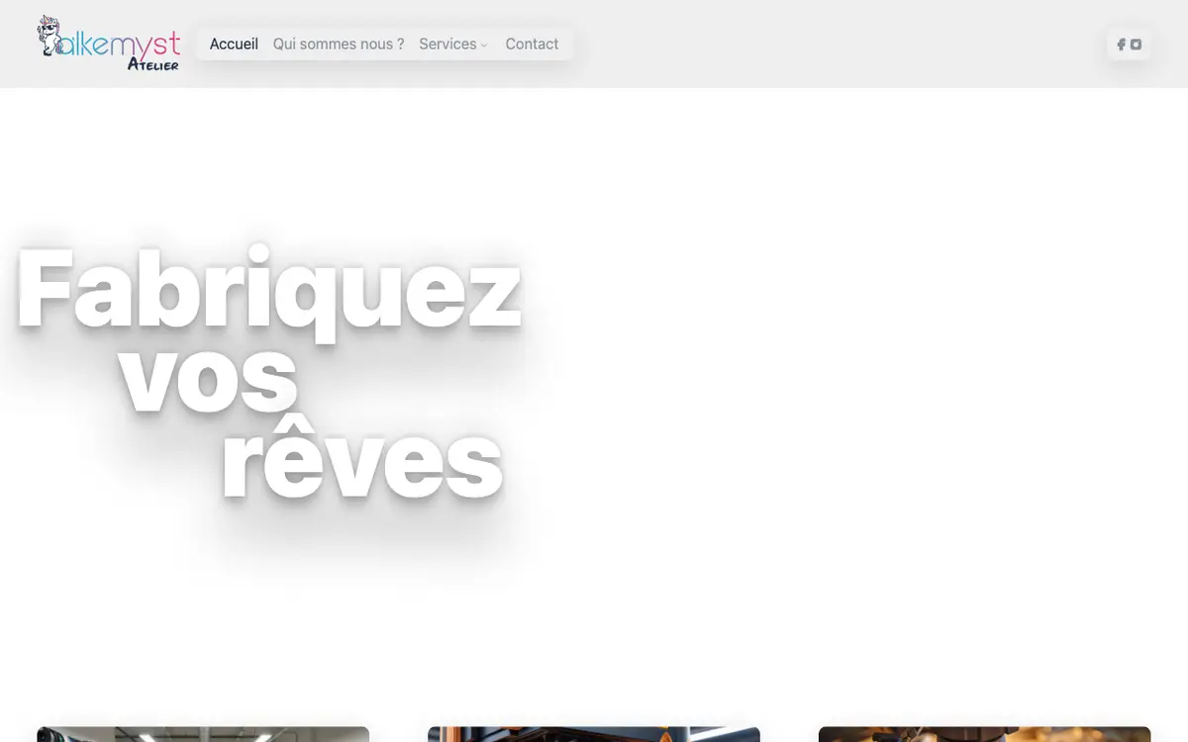Open the Facebook social icon link
The image size is (1188, 742).
[1122, 45]
